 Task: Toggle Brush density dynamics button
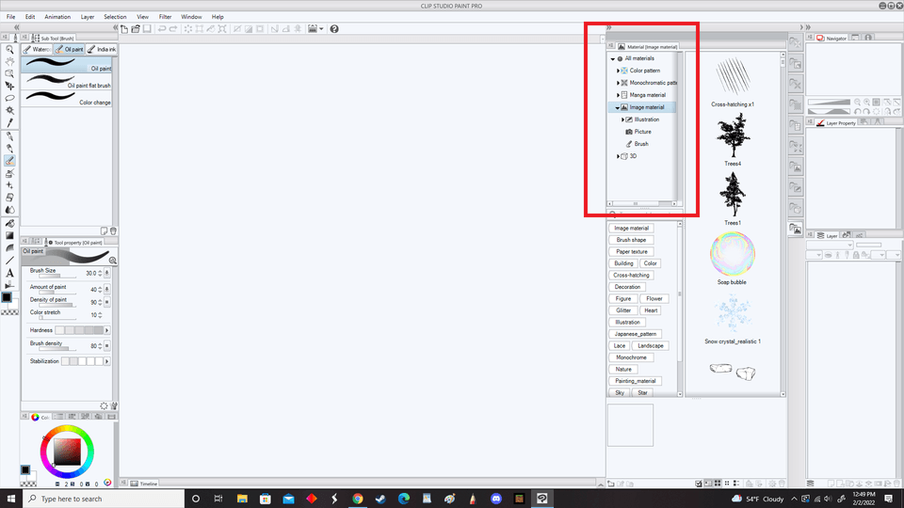(x=106, y=346)
